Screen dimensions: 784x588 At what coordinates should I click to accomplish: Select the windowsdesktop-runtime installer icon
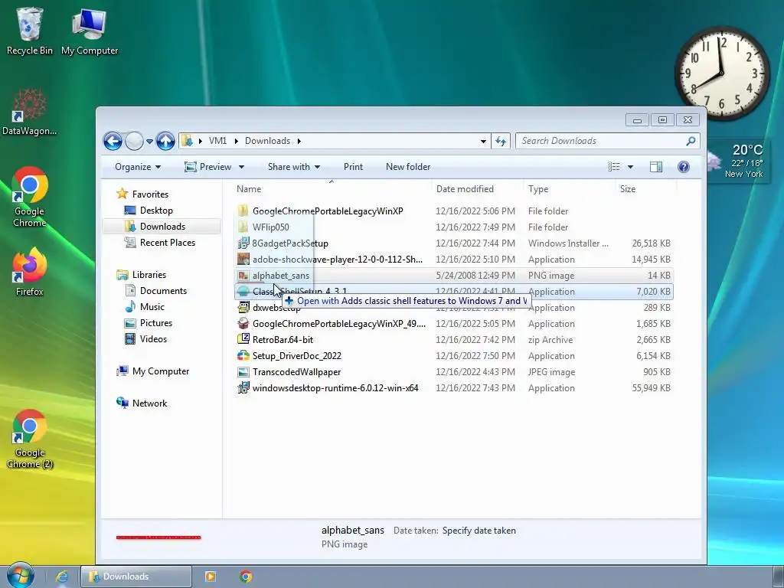[243, 388]
